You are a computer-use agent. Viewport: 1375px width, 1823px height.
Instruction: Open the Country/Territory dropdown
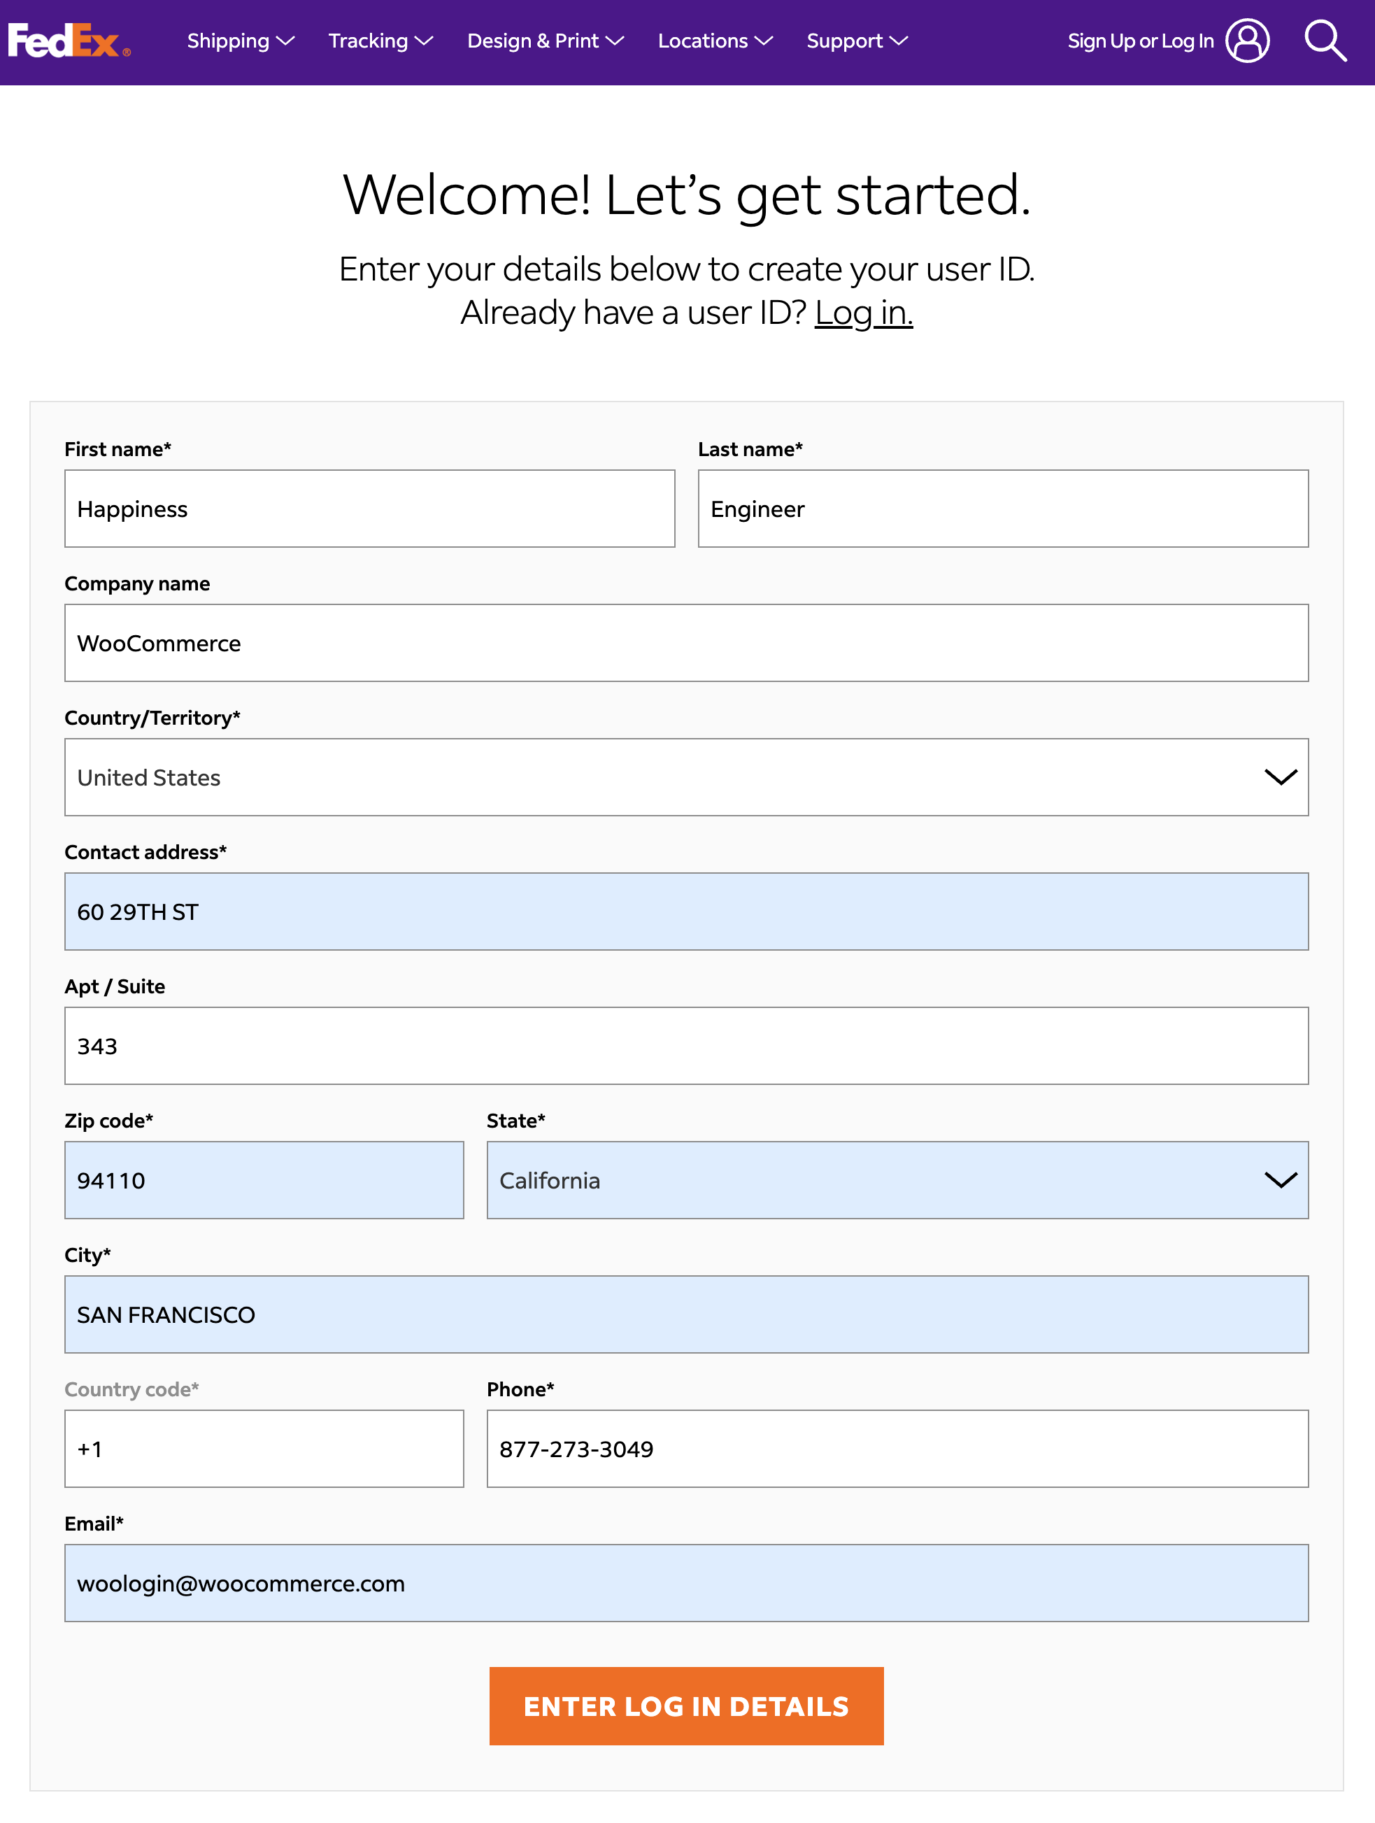tap(685, 776)
